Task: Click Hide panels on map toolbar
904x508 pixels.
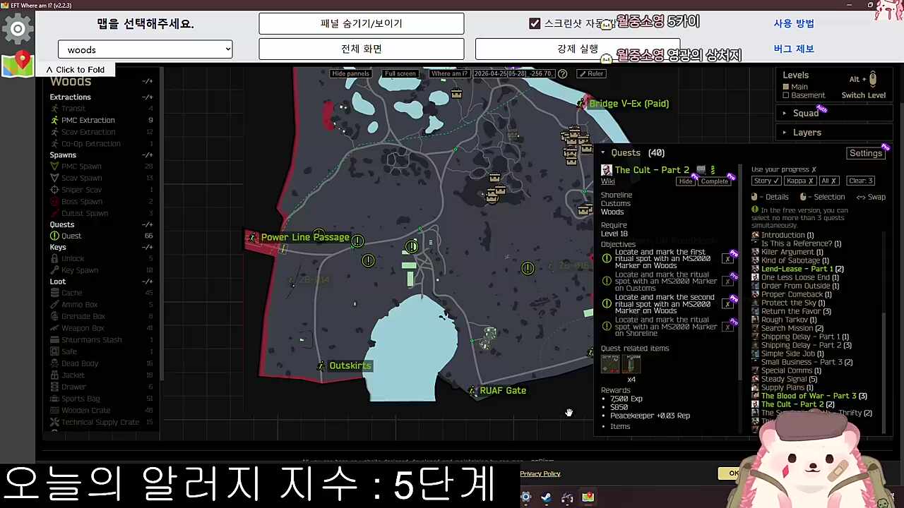Action: [x=350, y=73]
